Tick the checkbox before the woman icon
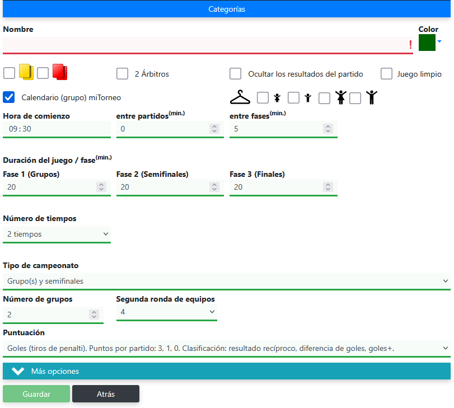The height and width of the screenshot is (408, 454). coord(324,98)
